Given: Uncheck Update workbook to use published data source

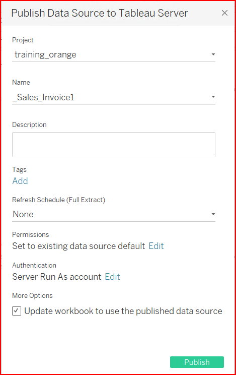Looking at the screenshot, I should click(x=17, y=311).
